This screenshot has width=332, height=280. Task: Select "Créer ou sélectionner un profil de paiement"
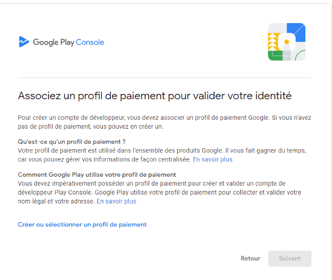coord(82,225)
